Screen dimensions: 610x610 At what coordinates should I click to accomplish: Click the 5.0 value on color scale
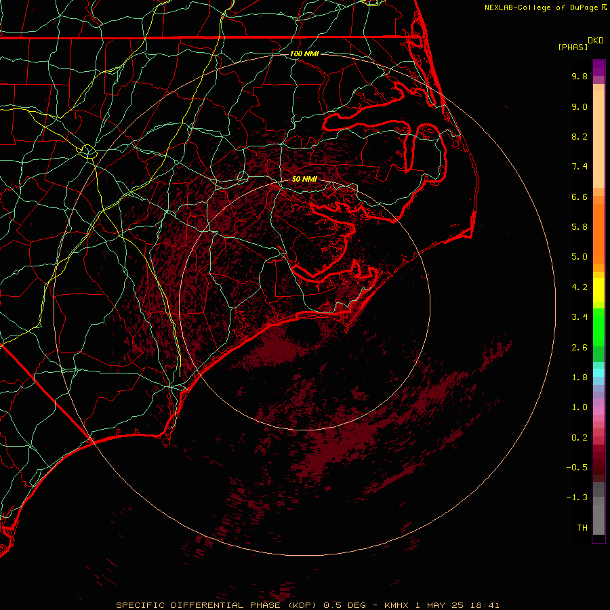579,257
